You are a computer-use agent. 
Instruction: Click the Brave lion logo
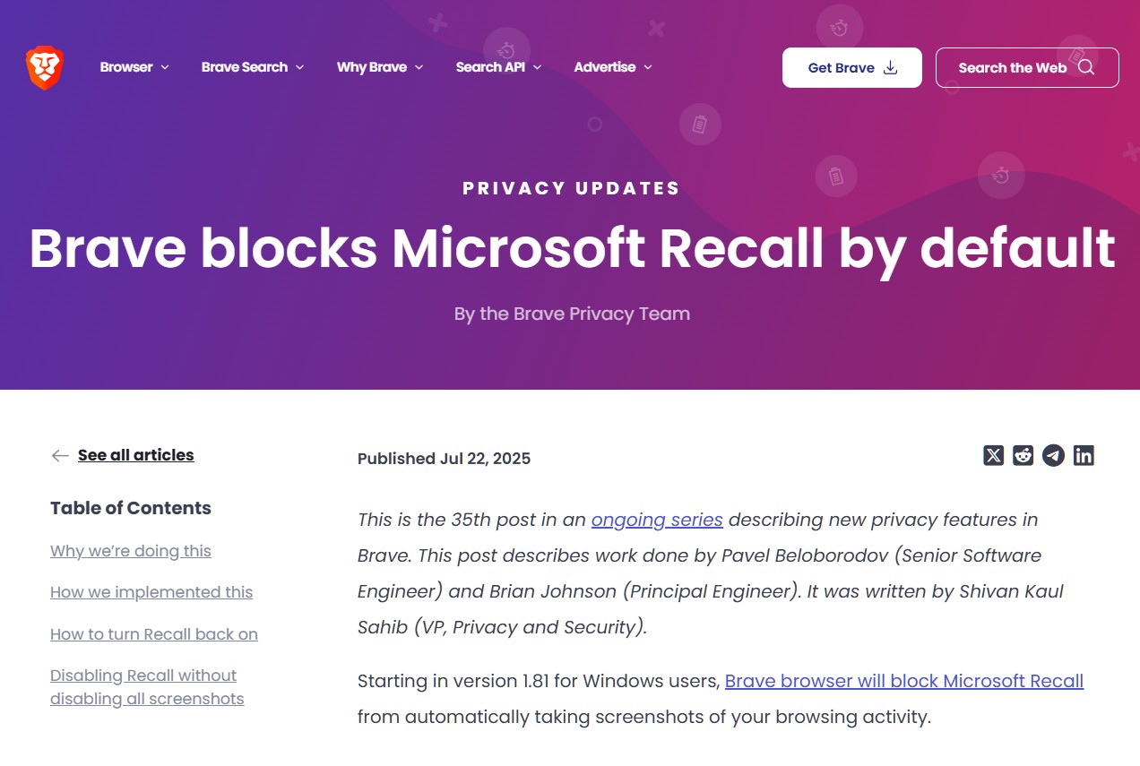pos(45,68)
